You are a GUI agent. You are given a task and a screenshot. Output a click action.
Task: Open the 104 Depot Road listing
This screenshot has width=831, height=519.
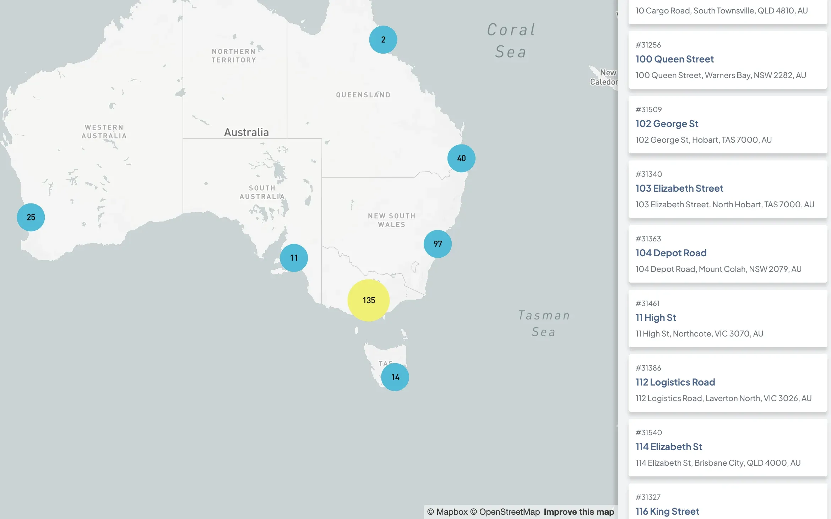[x=671, y=253]
